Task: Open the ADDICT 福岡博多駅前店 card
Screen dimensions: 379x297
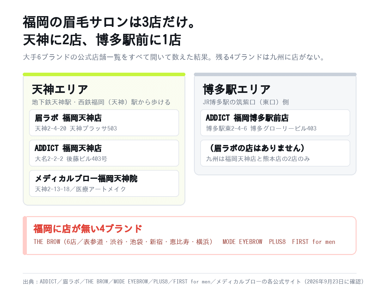Action: (x=275, y=123)
